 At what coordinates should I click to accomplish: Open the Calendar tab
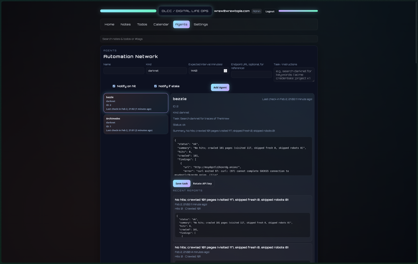pos(161,24)
